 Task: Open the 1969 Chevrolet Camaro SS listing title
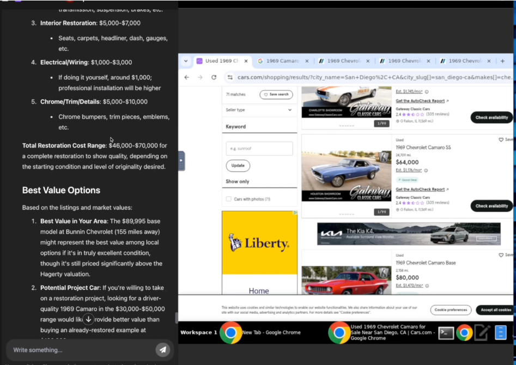(x=423, y=148)
